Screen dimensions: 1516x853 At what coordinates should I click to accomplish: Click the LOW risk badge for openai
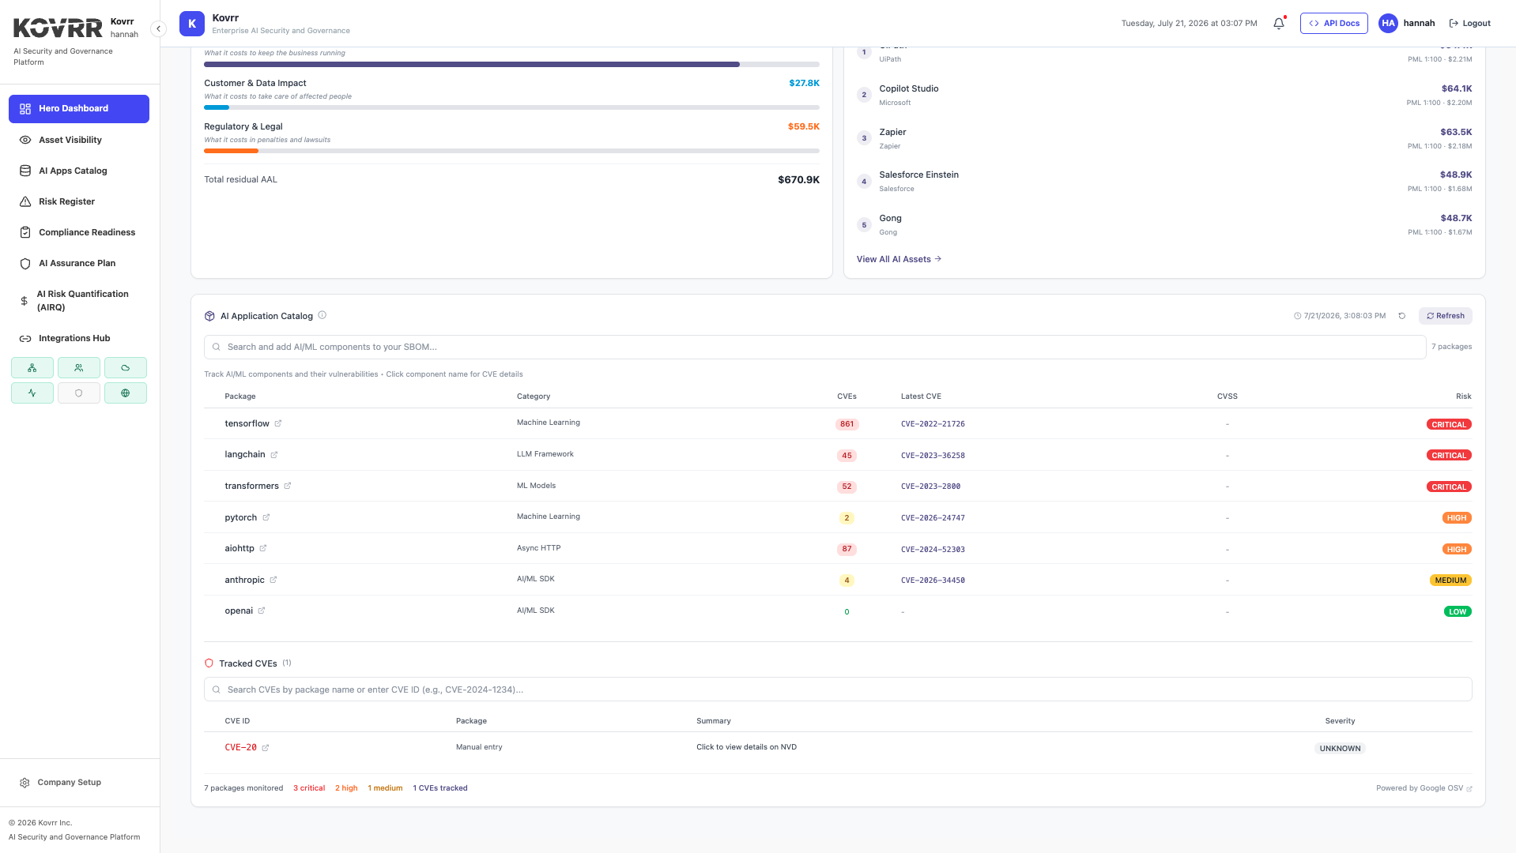[1458, 611]
